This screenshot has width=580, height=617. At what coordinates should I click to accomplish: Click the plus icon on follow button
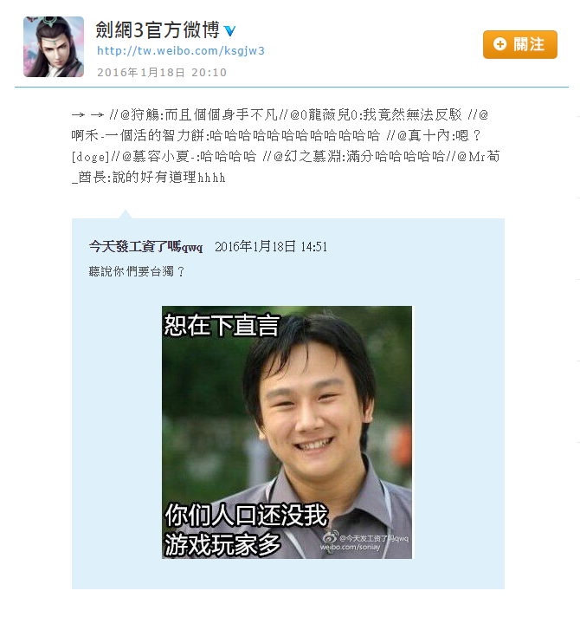coord(499,44)
